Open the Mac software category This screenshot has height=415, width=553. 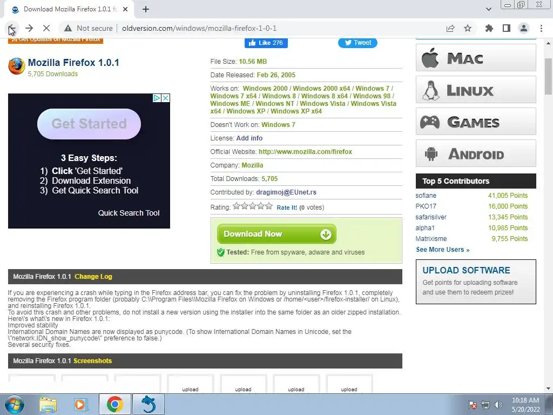tap(476, 57)
